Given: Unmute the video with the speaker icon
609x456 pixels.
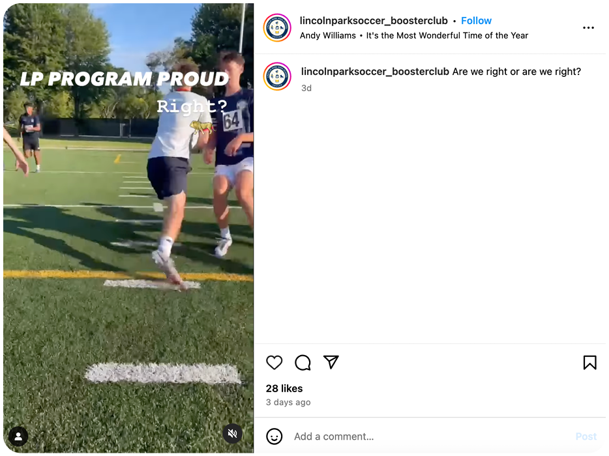Looking at the screenshot, I should pyautogui.click(x=232, y=433).
